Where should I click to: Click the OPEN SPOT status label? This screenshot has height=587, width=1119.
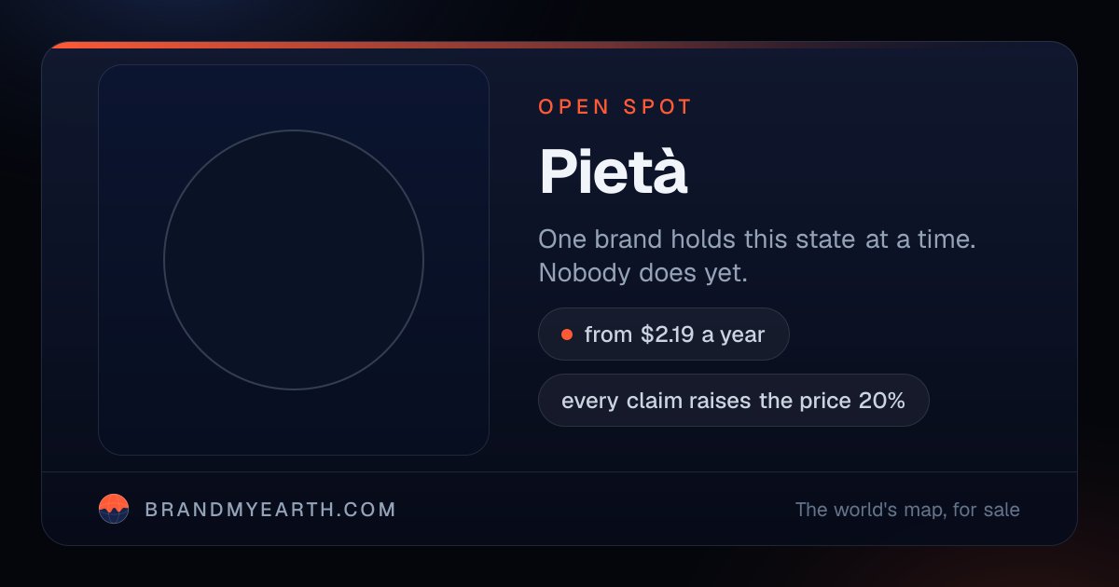coord(615,107)
